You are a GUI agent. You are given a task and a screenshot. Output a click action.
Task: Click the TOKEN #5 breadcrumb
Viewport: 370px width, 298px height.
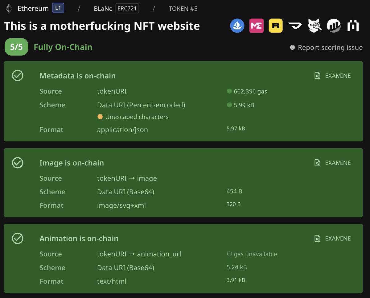pos(183,9)
